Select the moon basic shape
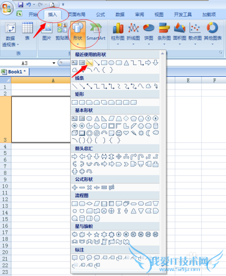 click(x=148, y=133)
